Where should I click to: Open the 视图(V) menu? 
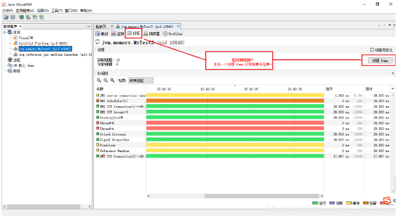pos(42,11)
